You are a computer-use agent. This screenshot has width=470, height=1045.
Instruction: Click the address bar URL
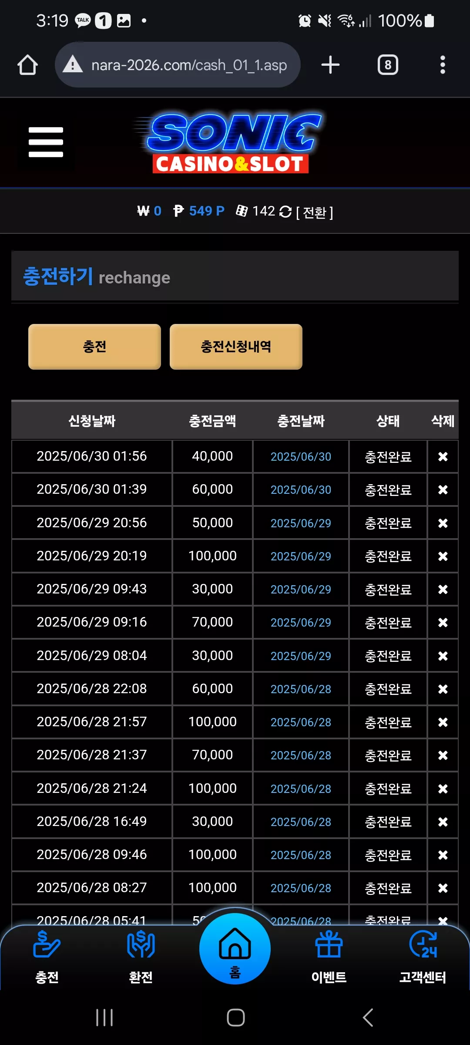189,65
